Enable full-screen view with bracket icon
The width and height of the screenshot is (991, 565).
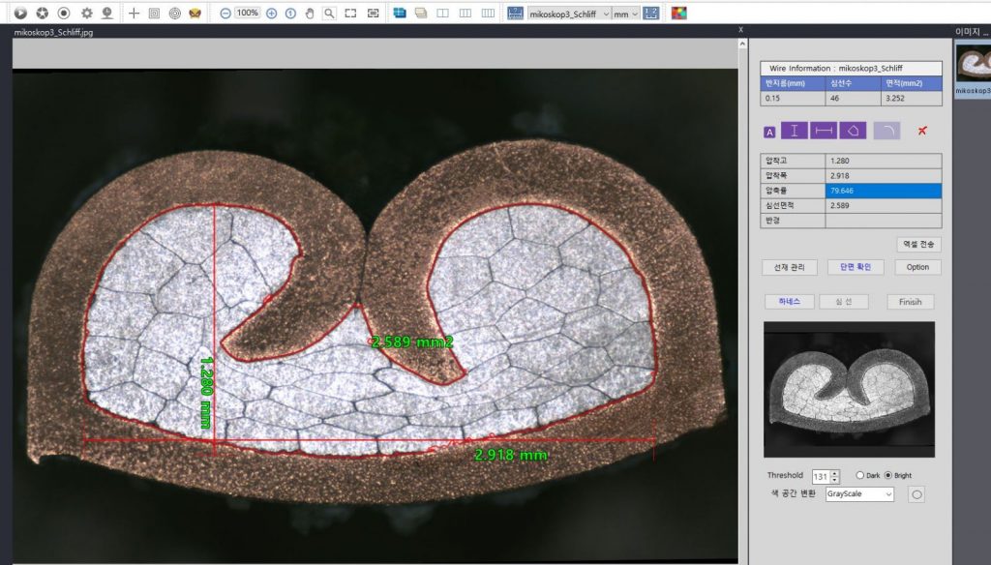point(352,12)
